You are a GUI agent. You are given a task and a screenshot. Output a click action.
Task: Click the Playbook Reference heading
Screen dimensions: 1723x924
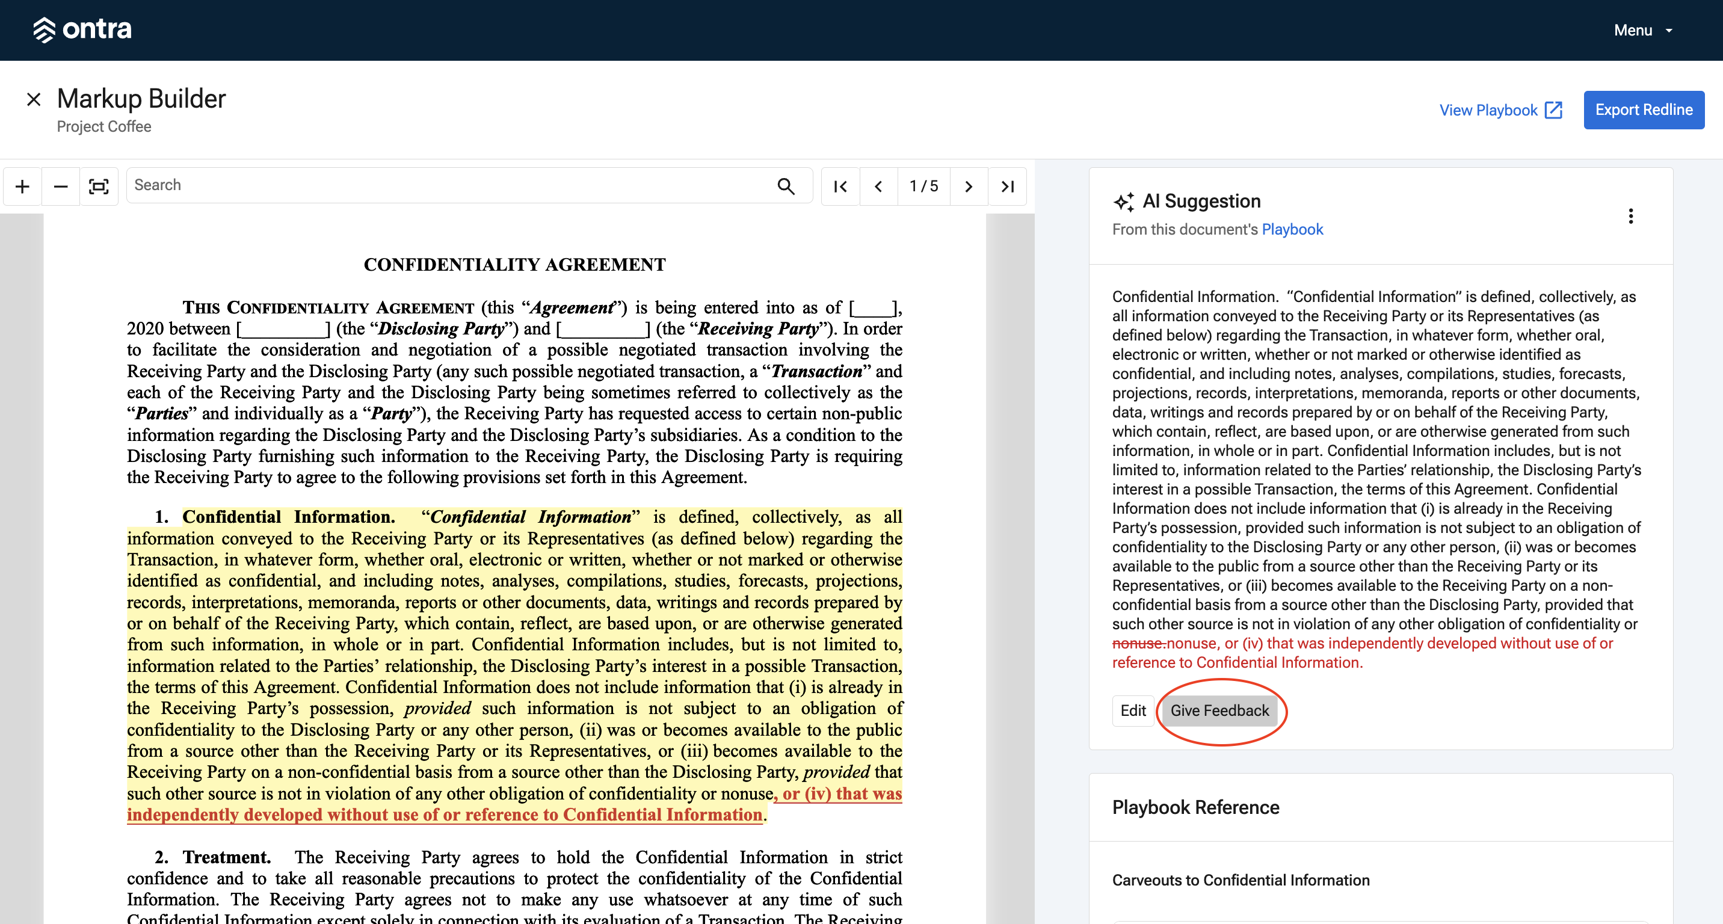click(1196, 808)
